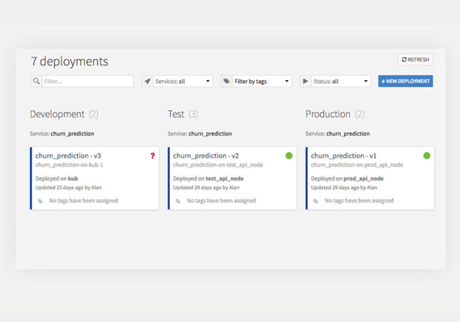Click the tag icon in the v1 card
The image size is (460, 322).
(x=316, y=201)
